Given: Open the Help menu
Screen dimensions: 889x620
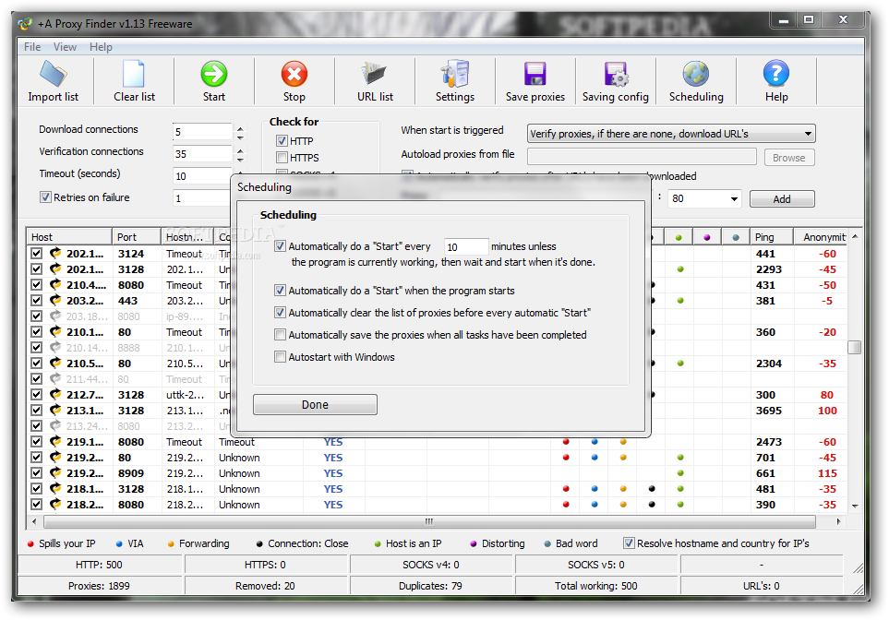Looking at the screenshot, I should click(x=101, y=47).
